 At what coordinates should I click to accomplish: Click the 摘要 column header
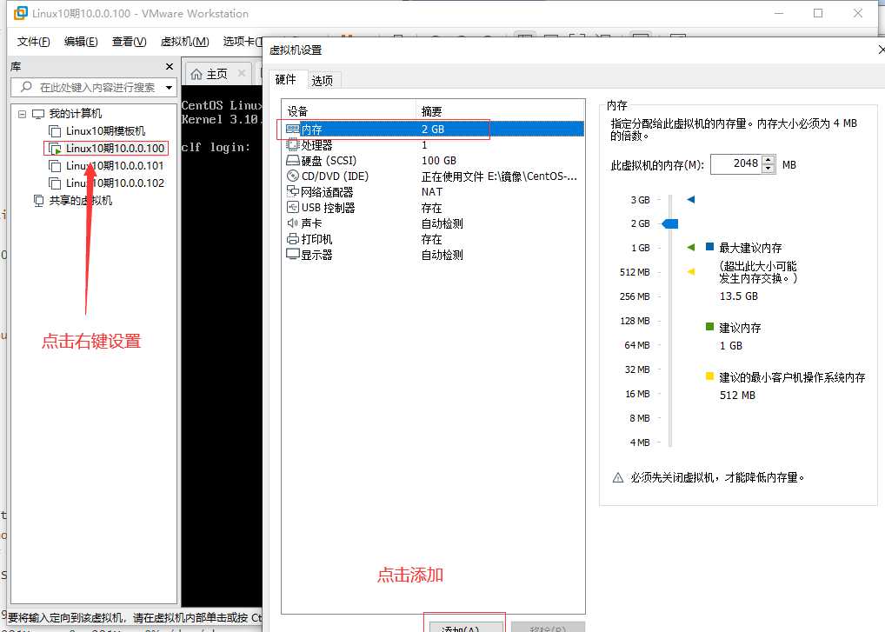500,111
